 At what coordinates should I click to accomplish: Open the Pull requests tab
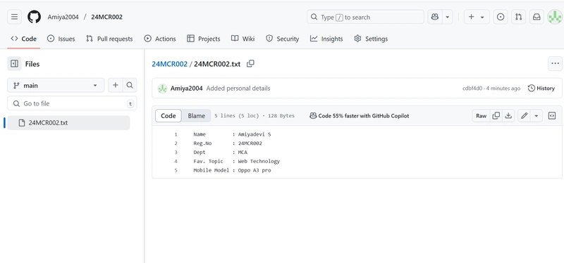[x=109, y=39]
